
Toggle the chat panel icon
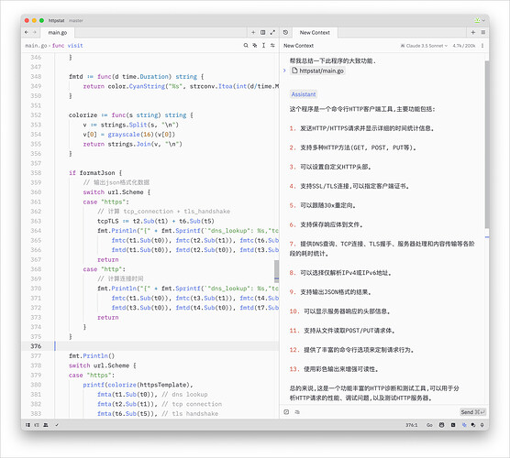473,425
